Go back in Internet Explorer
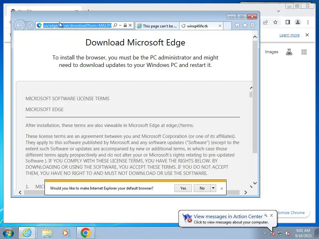The width and height of the screenshot is (319, 239). pyautogui.click(x=20, y=26)
